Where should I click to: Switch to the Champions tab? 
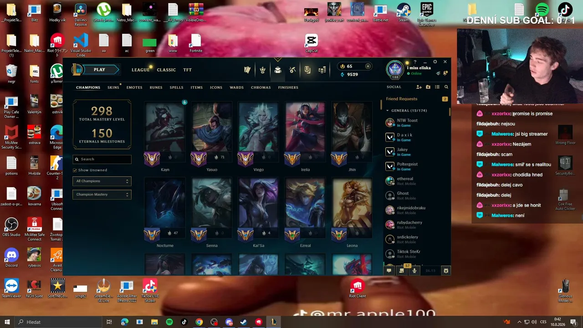point(88,87)
